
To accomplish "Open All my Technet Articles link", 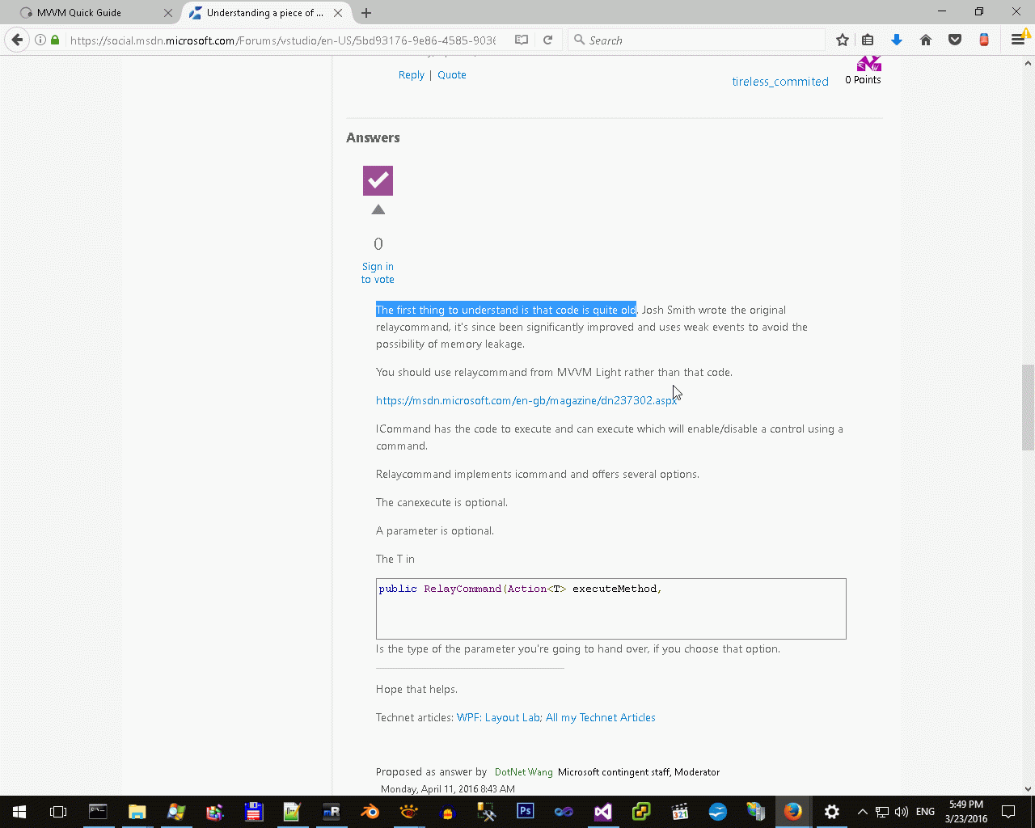I will [601, 717].
